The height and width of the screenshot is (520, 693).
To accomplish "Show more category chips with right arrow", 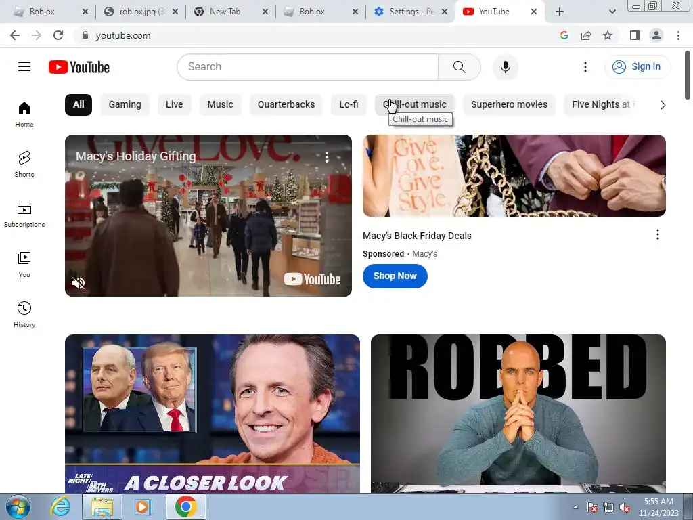I will click(663, 105).
